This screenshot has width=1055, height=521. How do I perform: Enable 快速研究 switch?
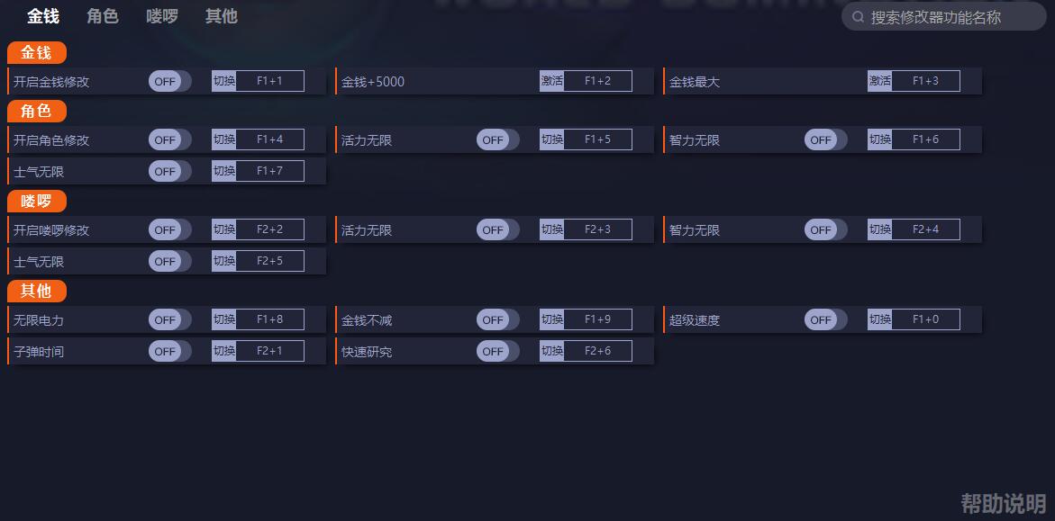pyautogui.click(x=498, y=351)
